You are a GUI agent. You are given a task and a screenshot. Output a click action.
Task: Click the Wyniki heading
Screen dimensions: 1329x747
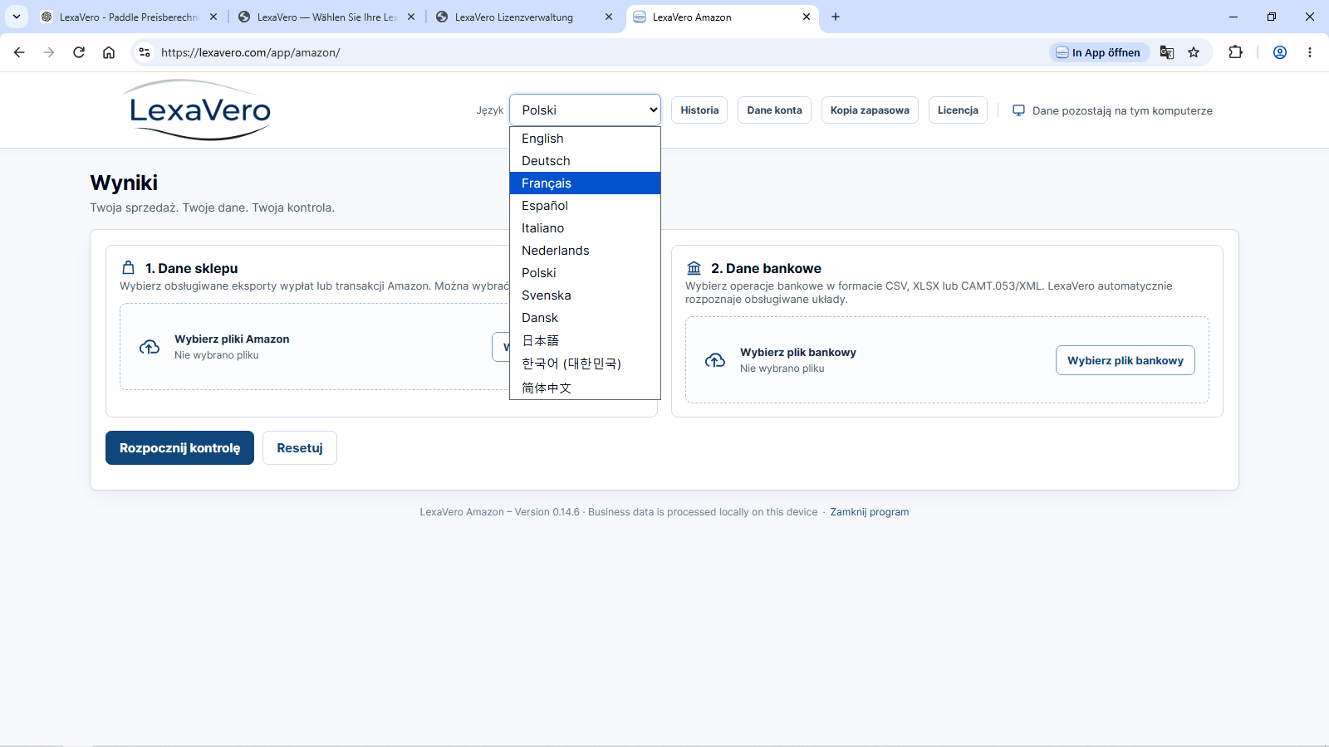pyautogui.click(x=124, y=183)
